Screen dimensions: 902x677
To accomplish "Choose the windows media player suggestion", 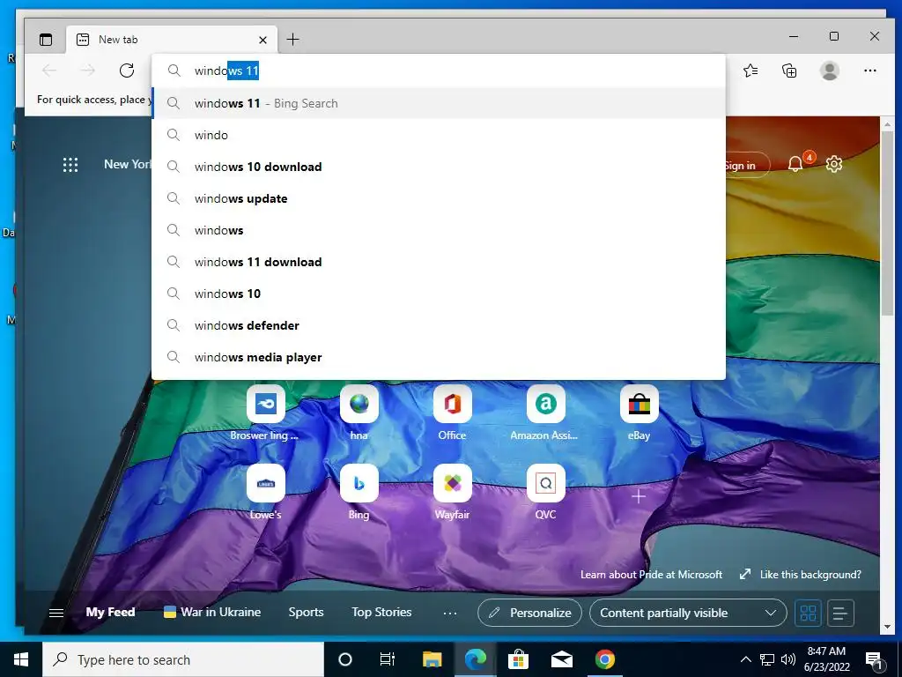I will 439,358.
